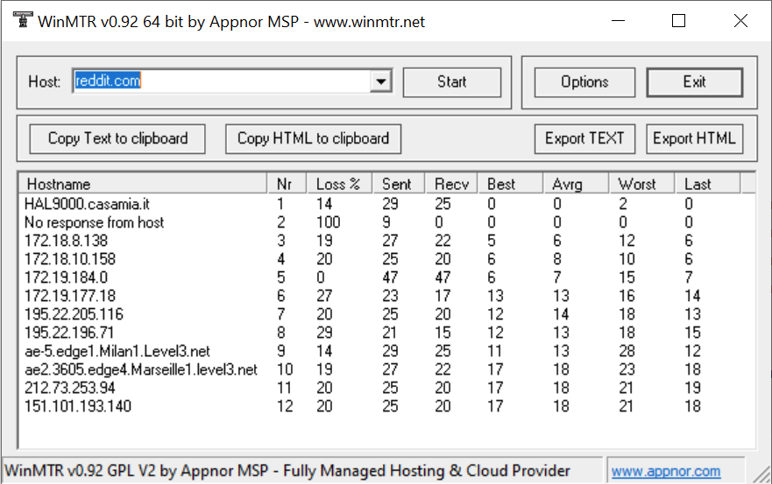The image size is (772, 484).
Task: Maximize the WinMTR window
Action: tap(679, 21)
